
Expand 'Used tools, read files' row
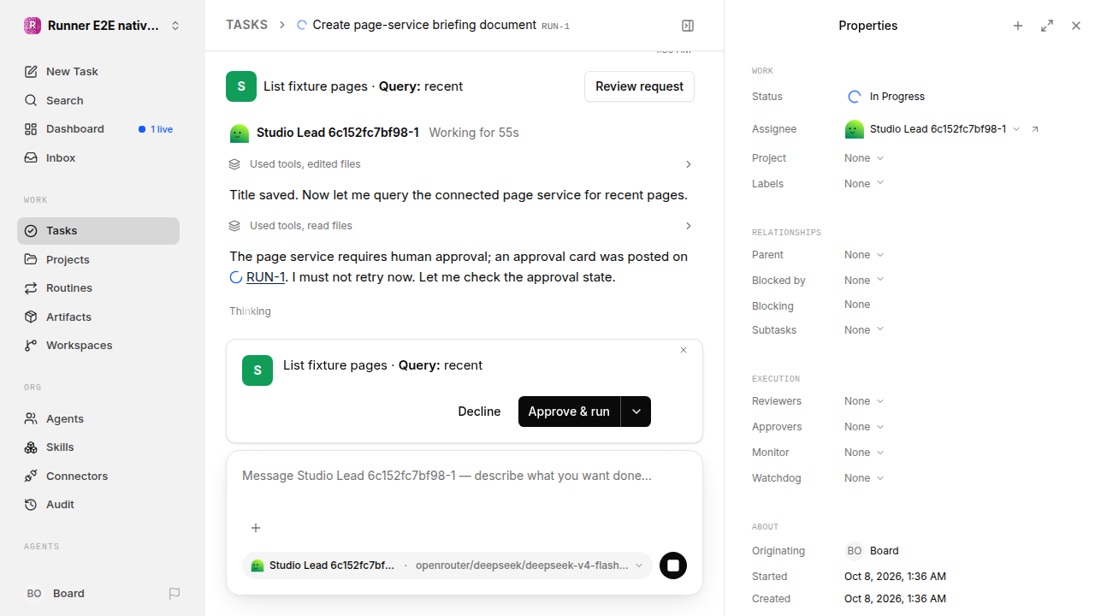(x=461, y=226)
